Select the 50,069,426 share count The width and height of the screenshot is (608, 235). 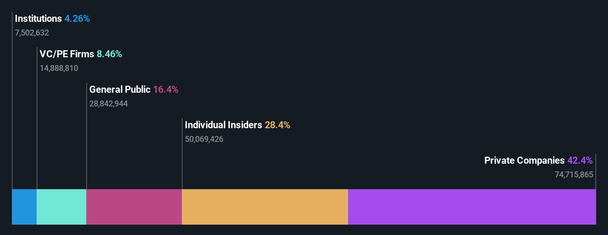coord(204,139)
